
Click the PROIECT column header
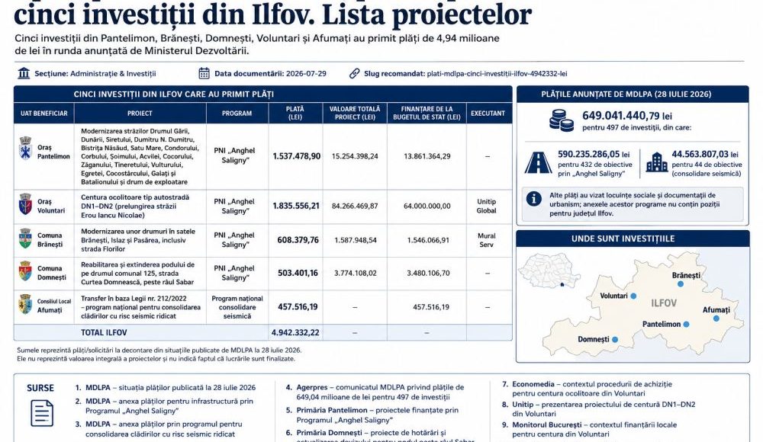[140, 114]
